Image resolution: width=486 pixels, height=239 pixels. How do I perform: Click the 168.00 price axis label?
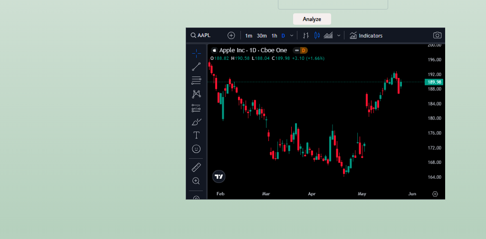435,162
